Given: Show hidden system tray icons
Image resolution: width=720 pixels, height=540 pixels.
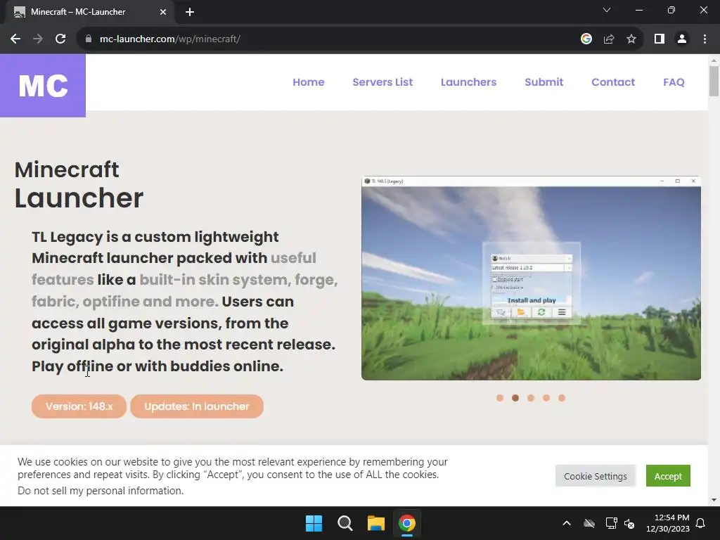Looking at the screenshot, I should pyautogui.click(x=567, y=523).
